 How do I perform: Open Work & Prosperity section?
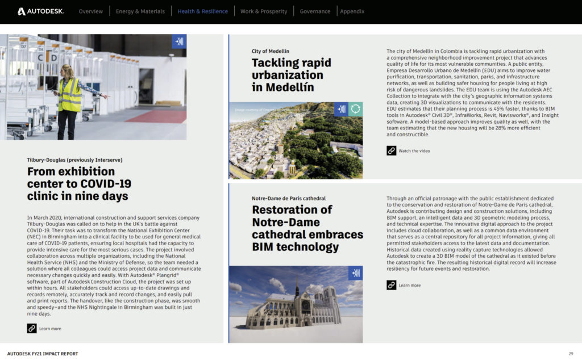coord(264,11)
